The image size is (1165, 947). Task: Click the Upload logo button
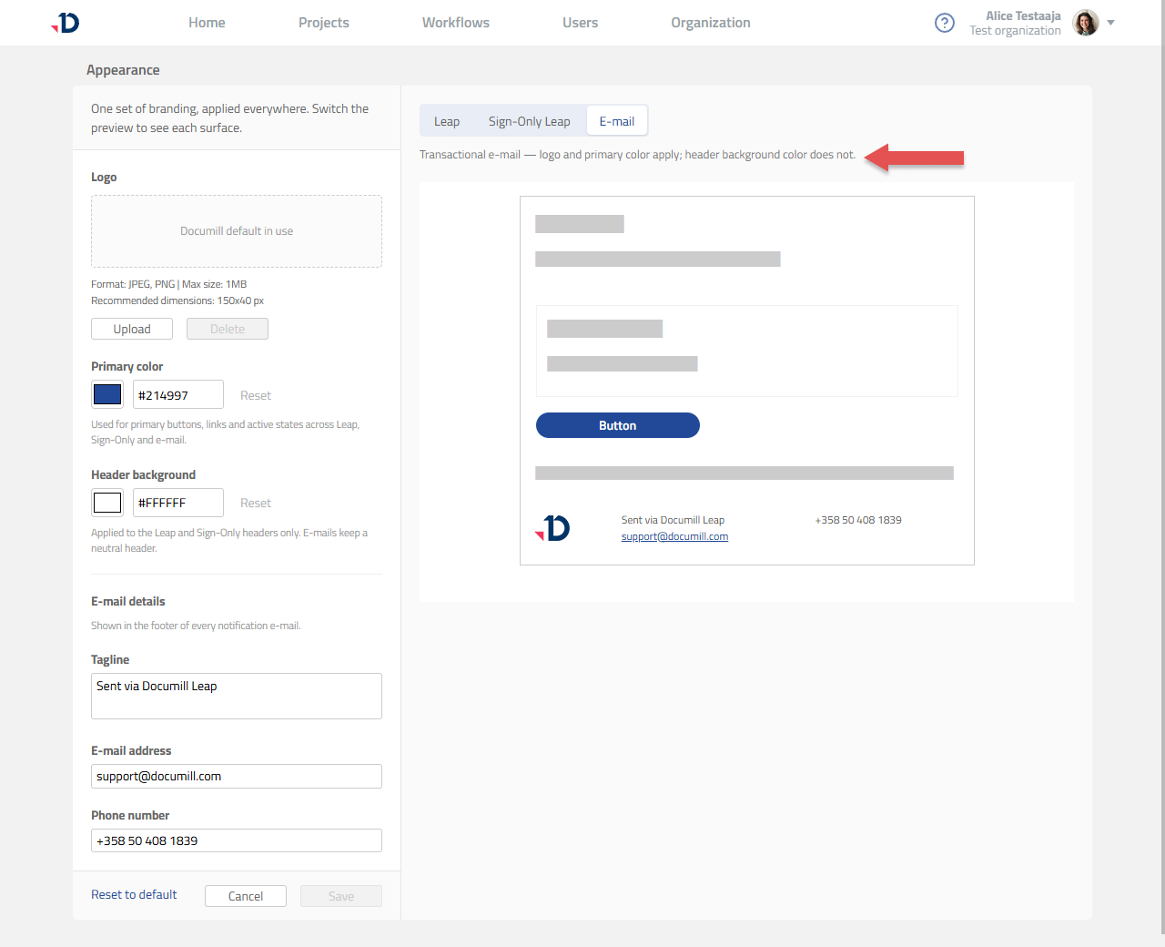[x=132, y=329]
